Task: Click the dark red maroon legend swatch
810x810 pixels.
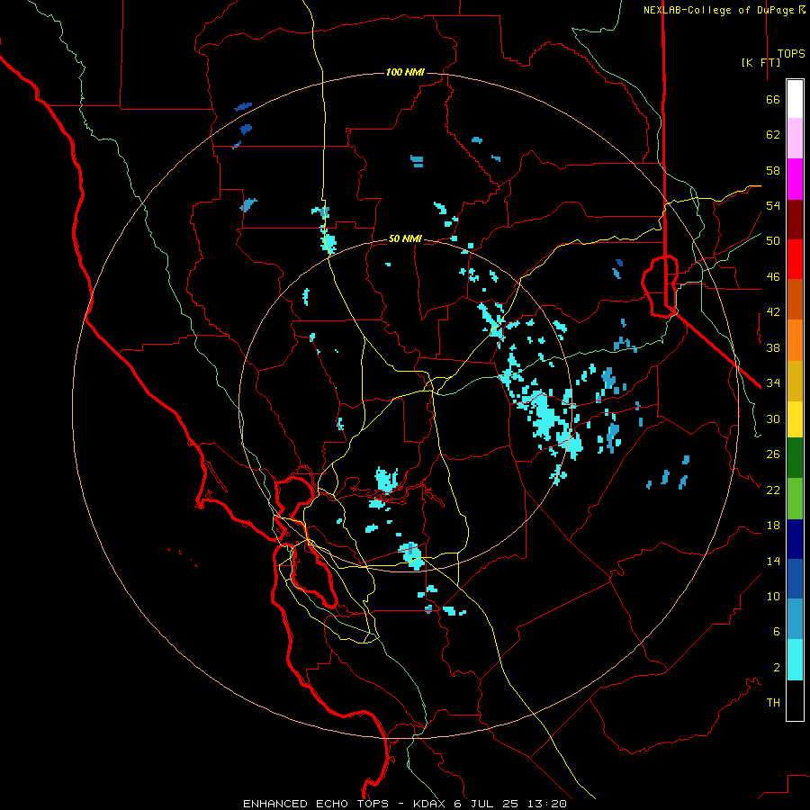Action: tap(795, 220)
